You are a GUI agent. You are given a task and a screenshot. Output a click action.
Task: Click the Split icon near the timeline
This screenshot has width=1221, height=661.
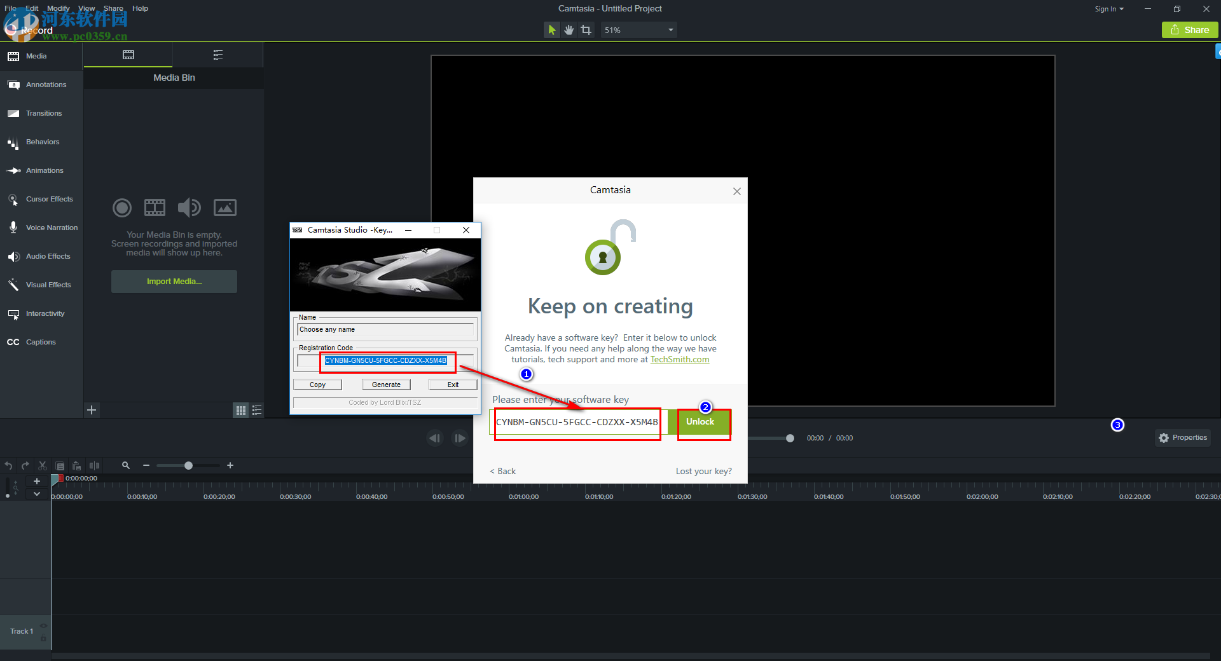(x=94, y=465)
